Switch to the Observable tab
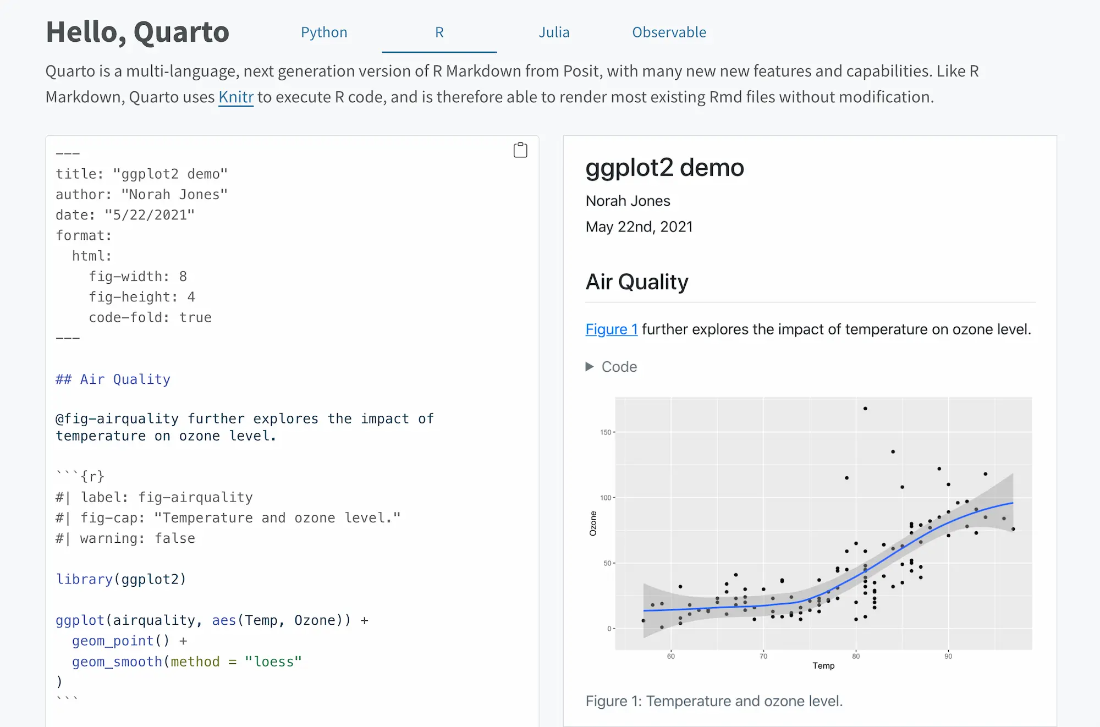This screenshot has width=1100, height=727. click(669, 32)
